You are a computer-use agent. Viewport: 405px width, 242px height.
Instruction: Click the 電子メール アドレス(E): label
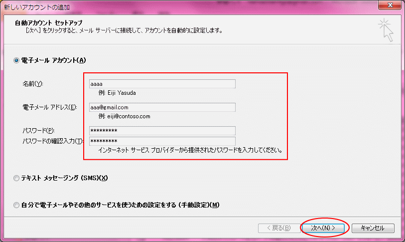tap(50, 107)
